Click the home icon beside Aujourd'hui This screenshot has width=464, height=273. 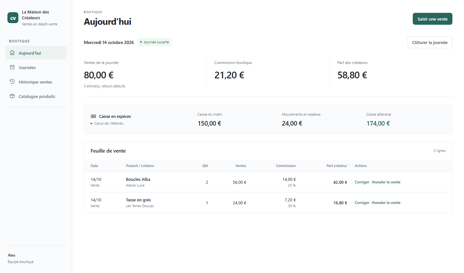12,53
